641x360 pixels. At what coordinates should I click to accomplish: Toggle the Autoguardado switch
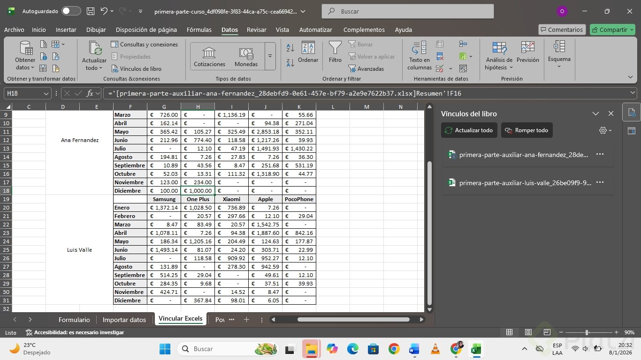pyautogui.click(x=71, y=11)
